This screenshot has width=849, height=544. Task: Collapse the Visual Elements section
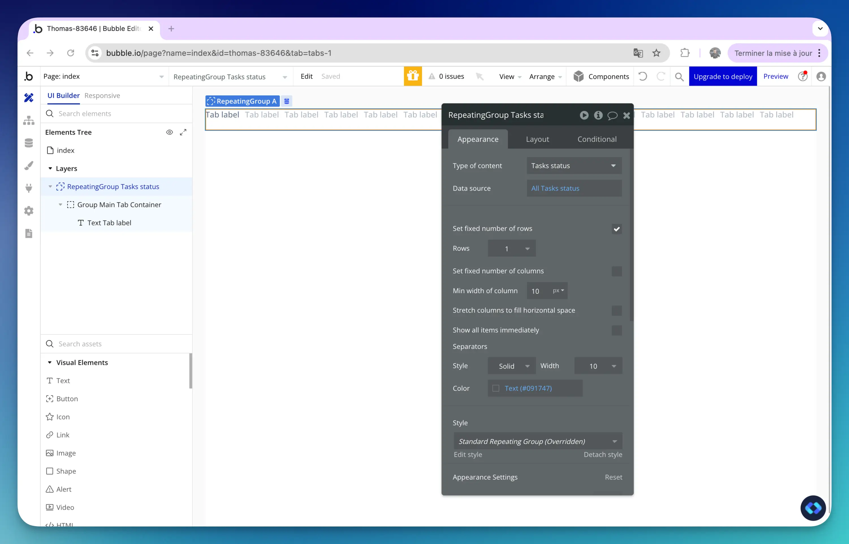point(50,362)
